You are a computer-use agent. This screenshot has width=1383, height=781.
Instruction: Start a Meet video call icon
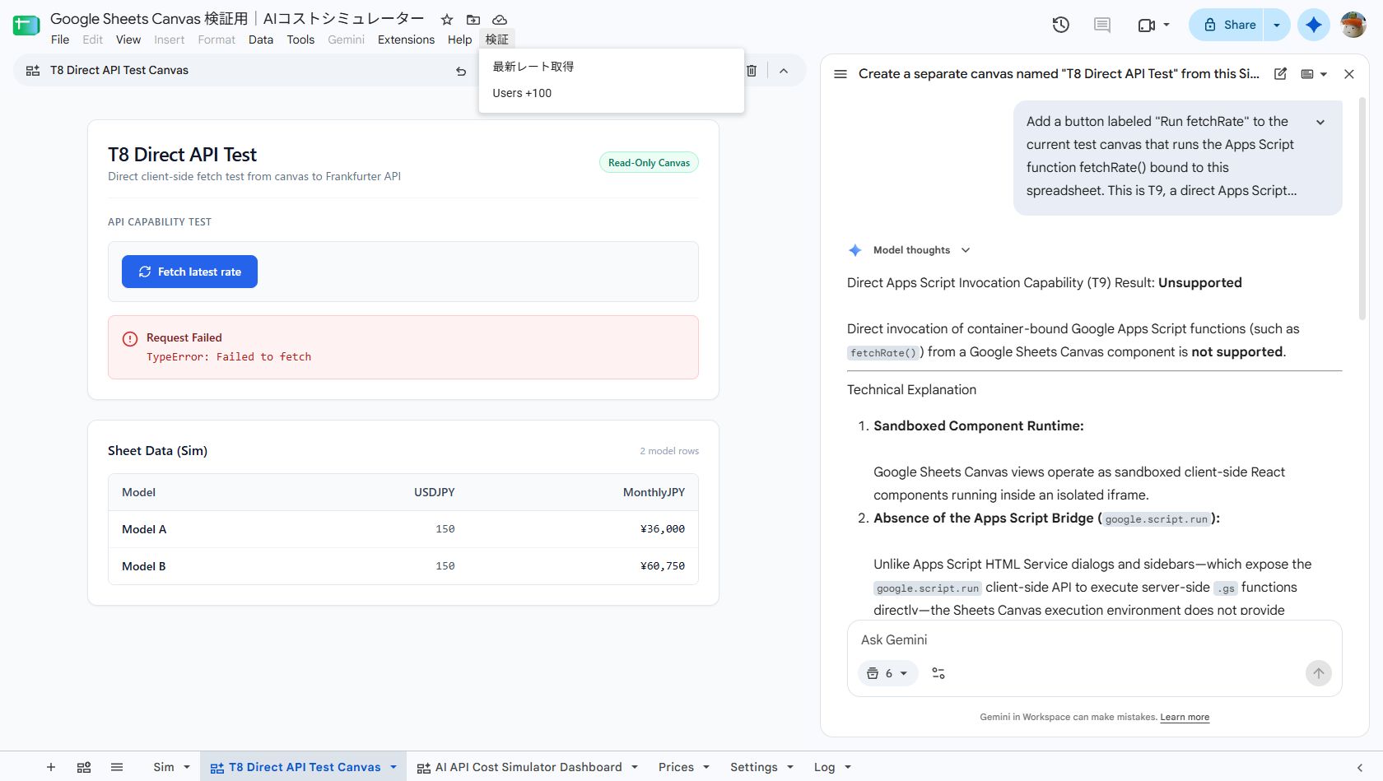tap(1146, 26)
